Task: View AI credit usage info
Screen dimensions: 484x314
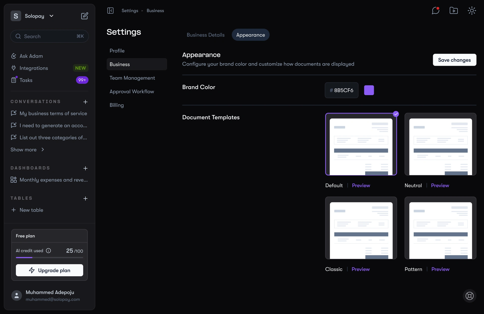Action: (48, 251)
